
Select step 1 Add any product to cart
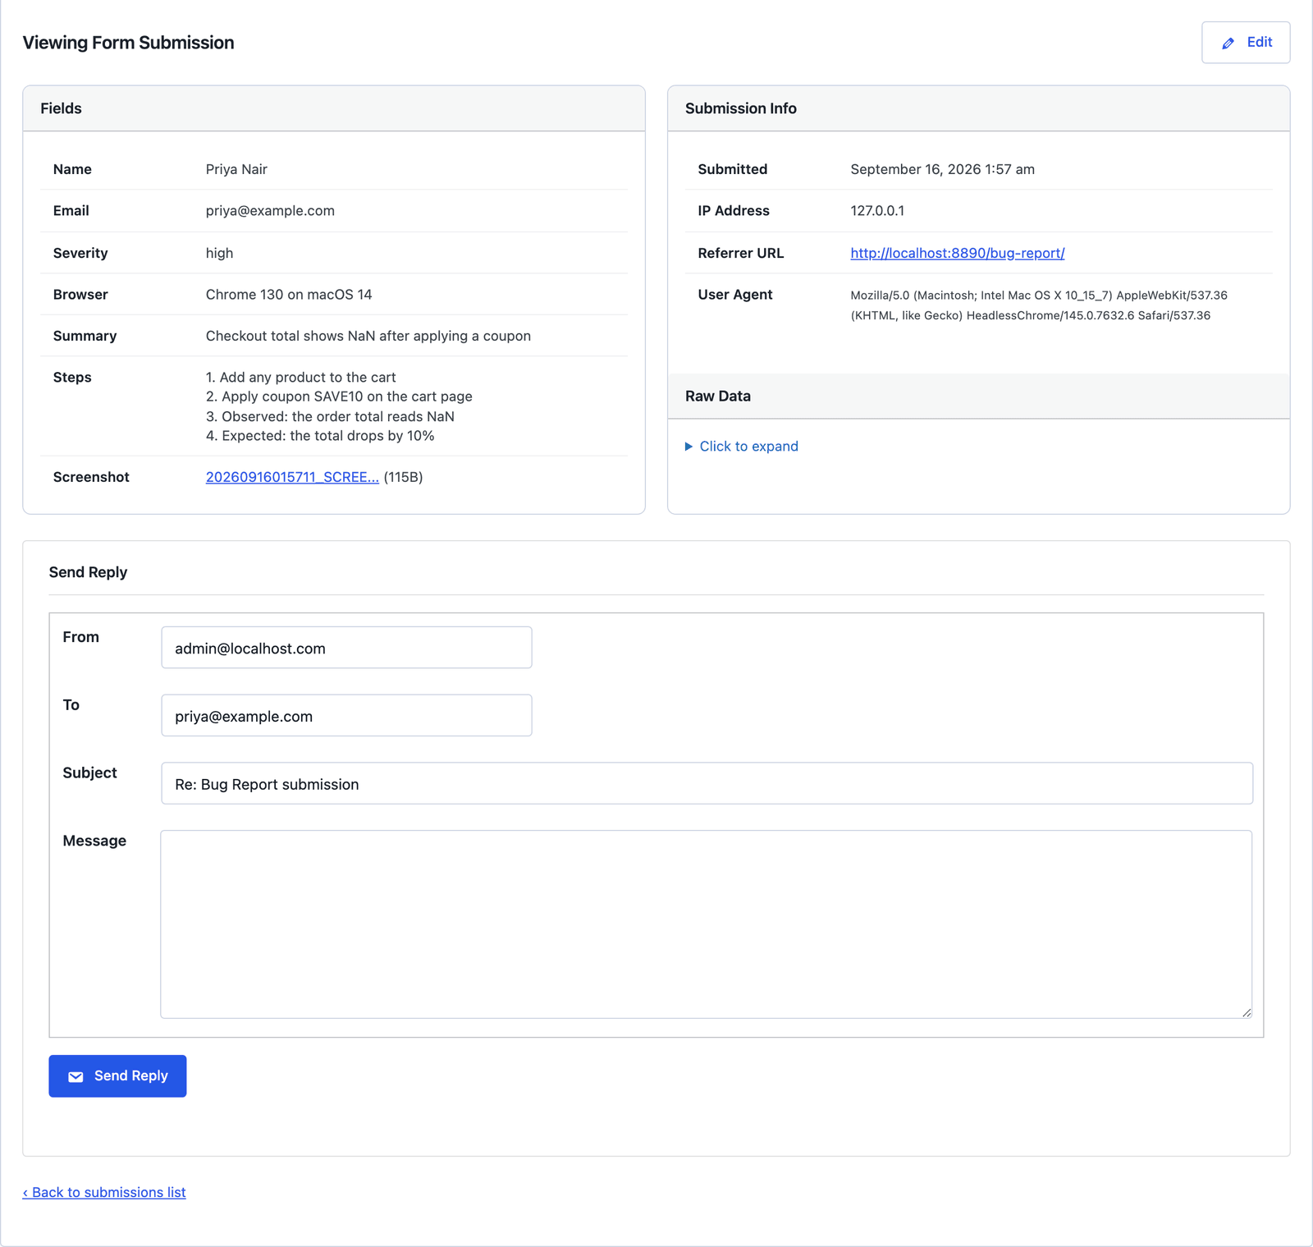coord(300,378)
